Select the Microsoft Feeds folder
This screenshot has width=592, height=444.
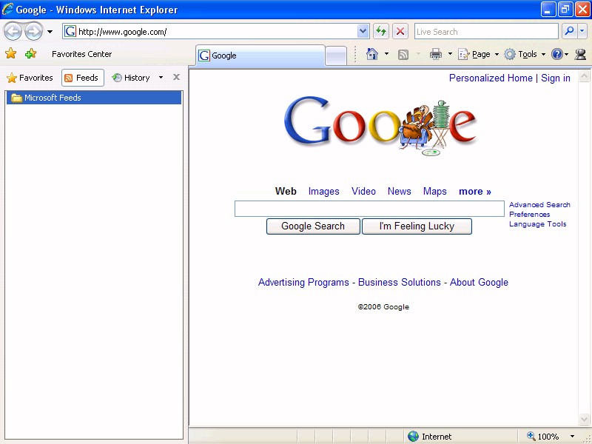[94, 98]
